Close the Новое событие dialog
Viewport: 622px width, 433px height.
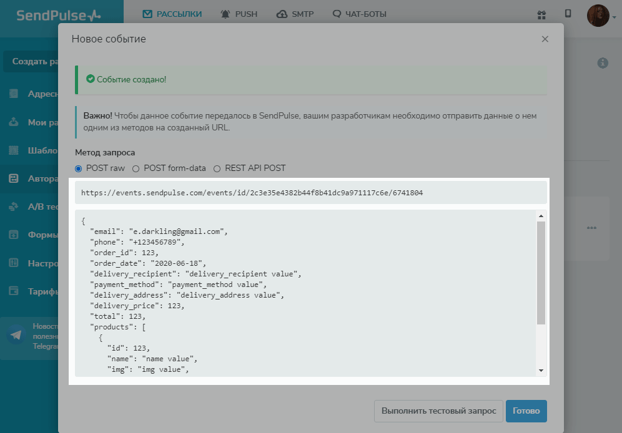[545, 39]
